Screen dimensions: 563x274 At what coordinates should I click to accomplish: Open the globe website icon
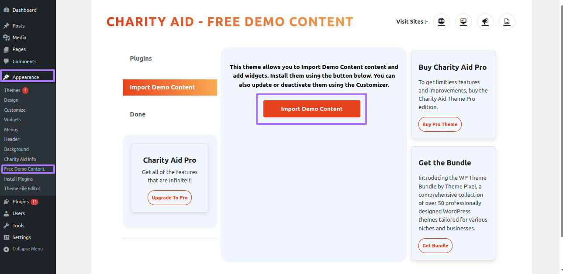tap(442, 21)
